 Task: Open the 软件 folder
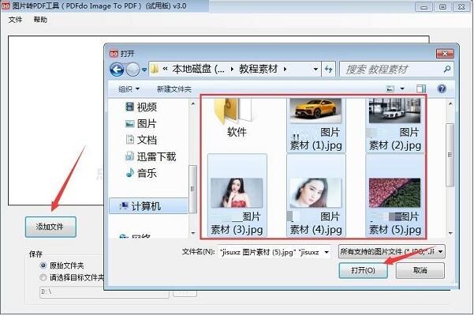tap(237, 118)
